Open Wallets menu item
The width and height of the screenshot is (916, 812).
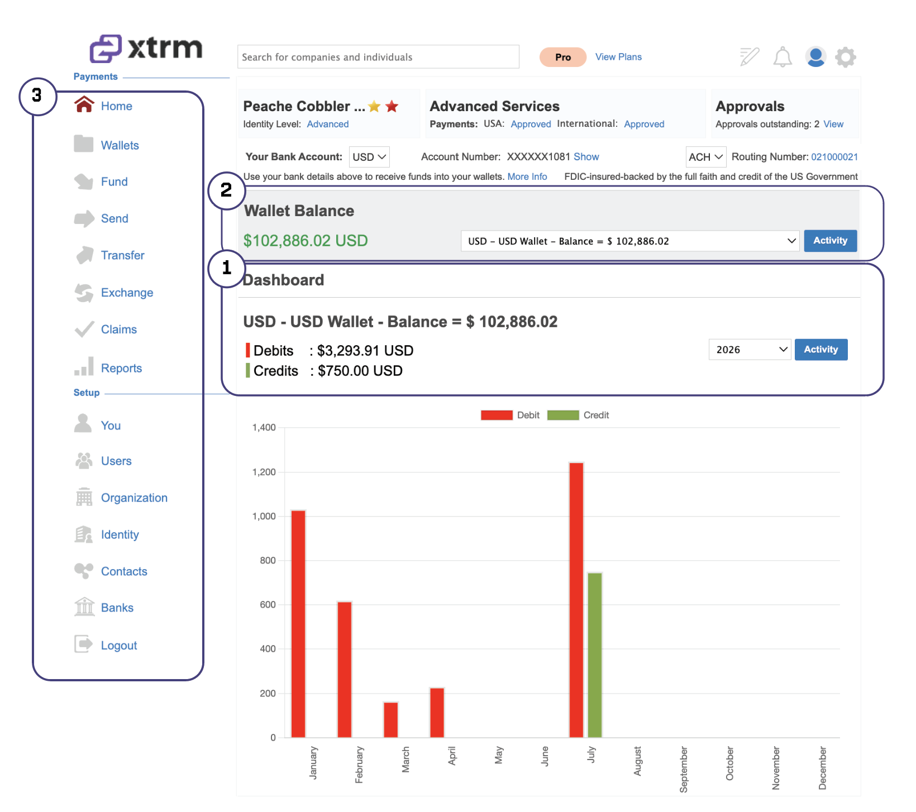120,145
